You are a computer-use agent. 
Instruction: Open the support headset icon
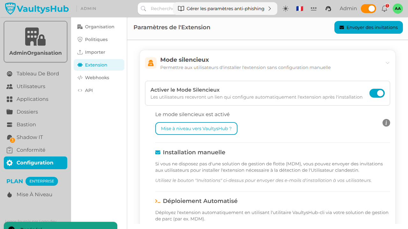pyautogui.click(x=328, y=9)
